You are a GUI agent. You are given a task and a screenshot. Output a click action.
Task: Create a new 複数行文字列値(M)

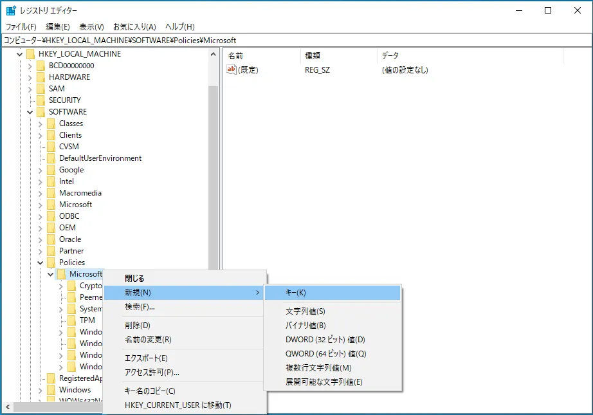tap(333, 368)
